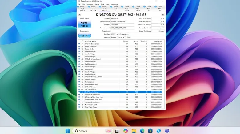Screen dimensions: 240x134
Task: Click the status dot of row C4 Reallocation Events
Action: pos(79,84)
